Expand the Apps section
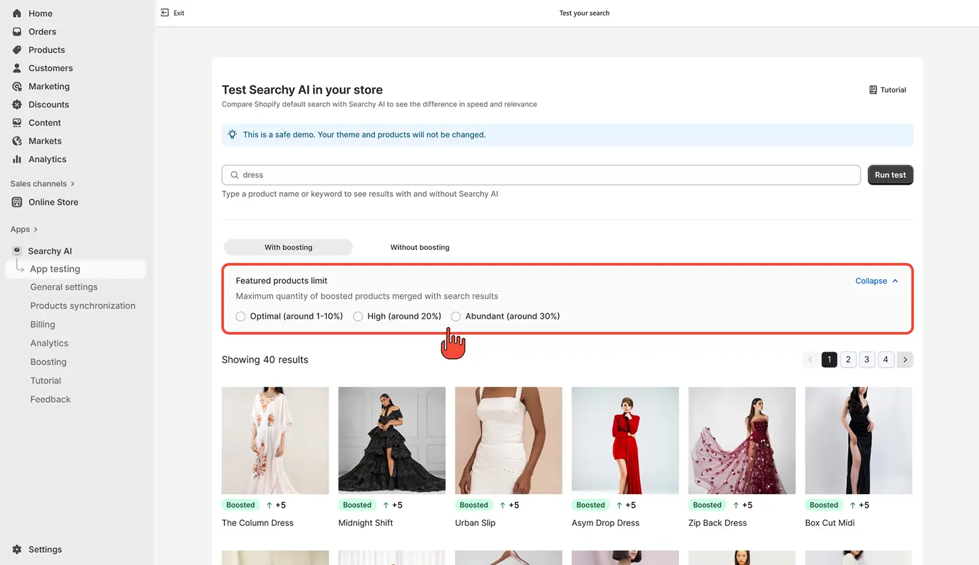 (x=24, y=229)
